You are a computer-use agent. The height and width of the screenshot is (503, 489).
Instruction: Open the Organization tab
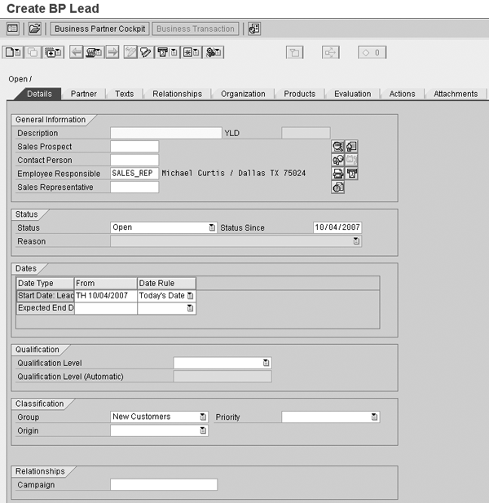click(243, 94)
